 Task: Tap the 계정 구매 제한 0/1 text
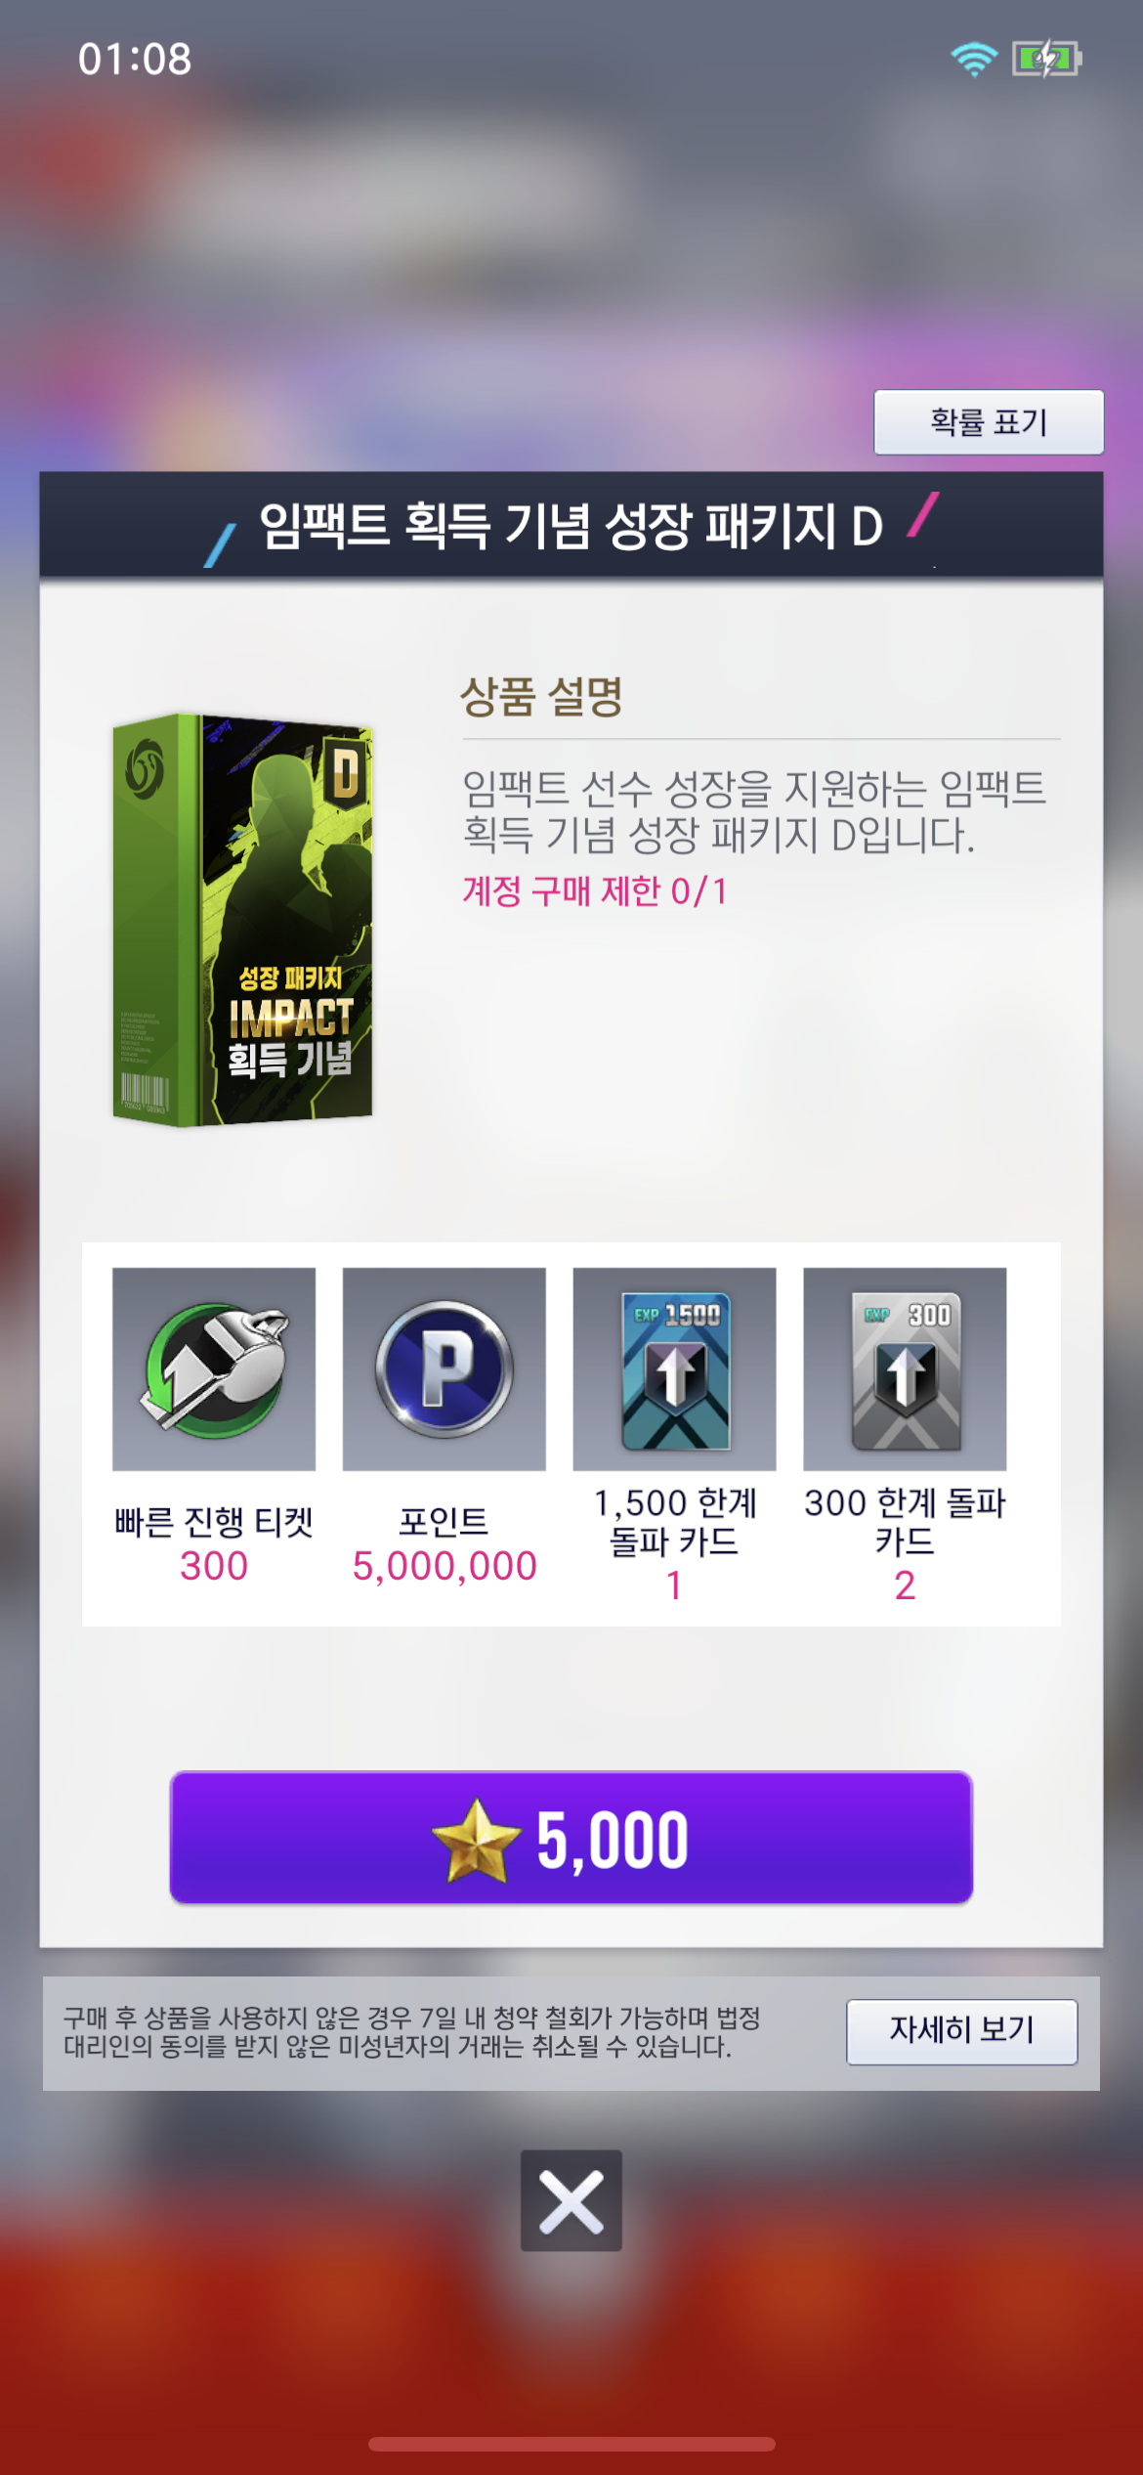pyautogui.click(x=595, y=890)
